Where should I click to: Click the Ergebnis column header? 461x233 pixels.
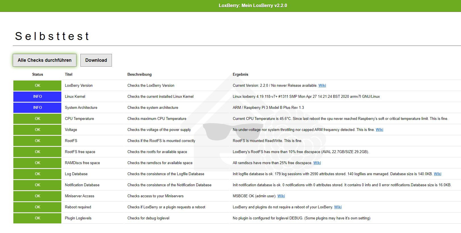tap(240, 74)
